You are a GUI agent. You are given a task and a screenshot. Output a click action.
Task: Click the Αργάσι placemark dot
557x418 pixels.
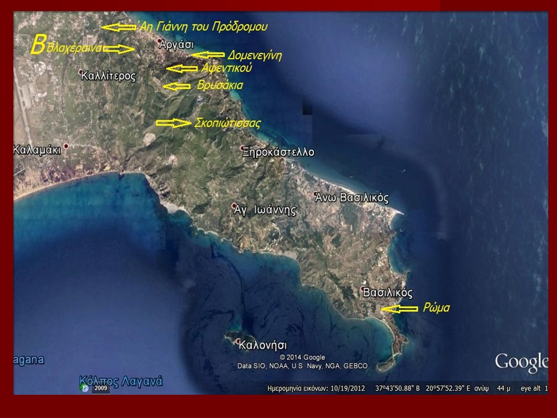pos(159,41)
